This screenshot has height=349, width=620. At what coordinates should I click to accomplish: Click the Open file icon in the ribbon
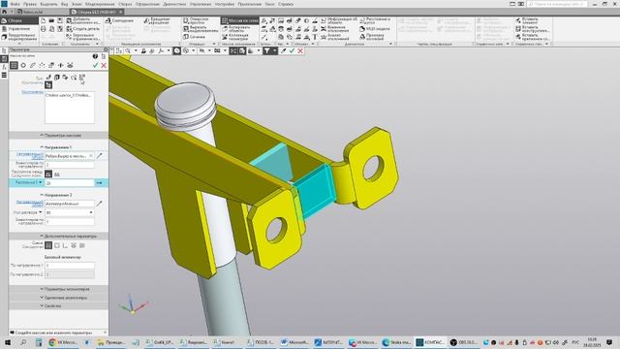pos(51,20)
